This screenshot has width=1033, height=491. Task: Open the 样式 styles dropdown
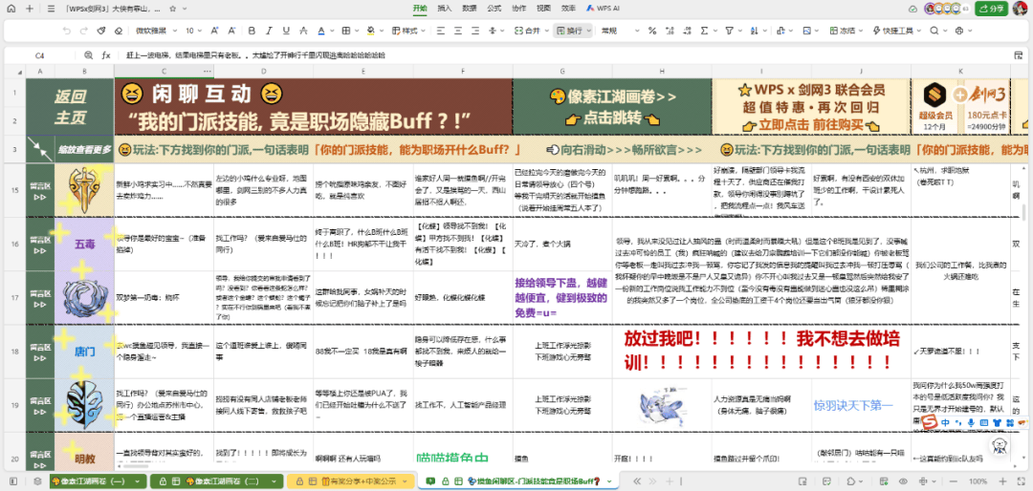pyautogui.click(x=408, y=31)
